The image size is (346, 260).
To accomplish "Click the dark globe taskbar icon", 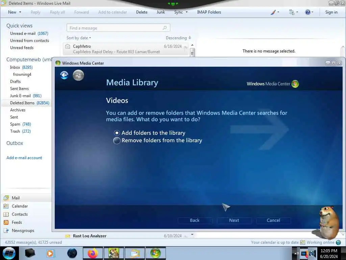I will coord(72,253).
